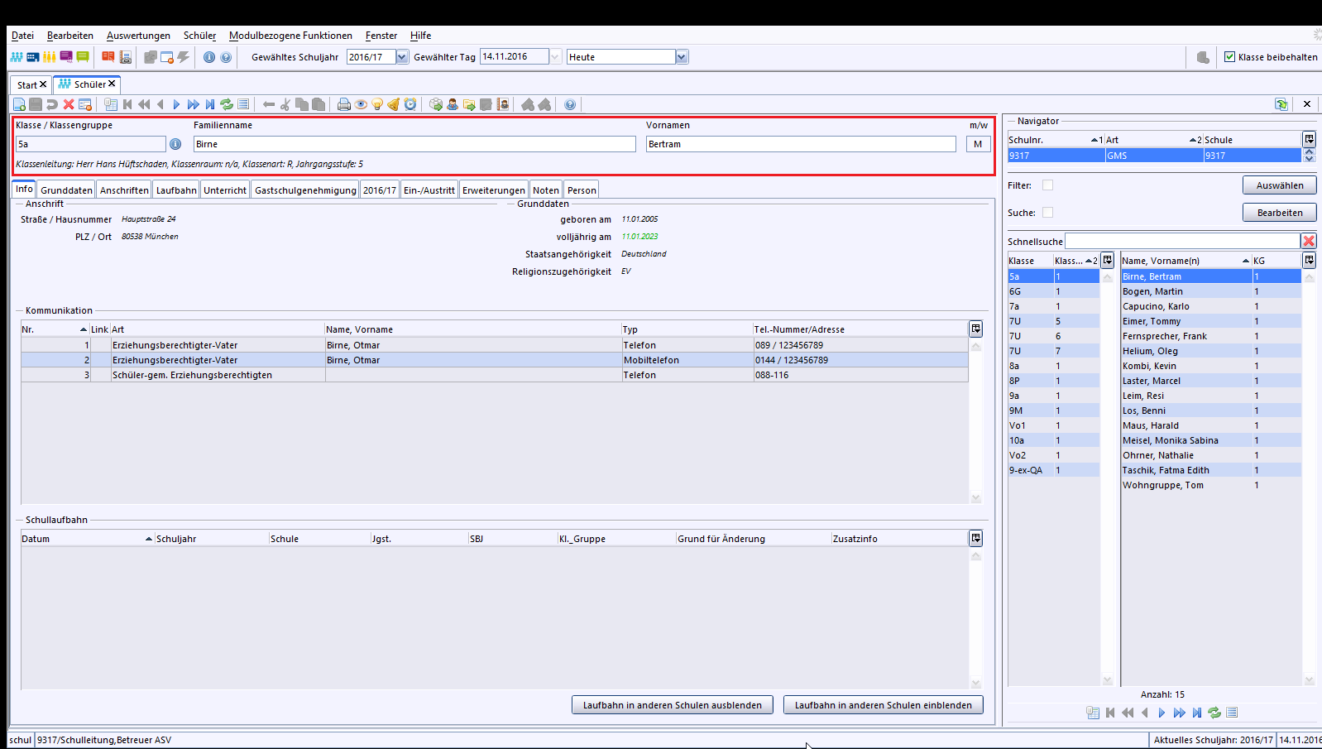The width and height of the screenshot is (1322, 749).
Task: Click the printer icon
Action: (344, 104)
